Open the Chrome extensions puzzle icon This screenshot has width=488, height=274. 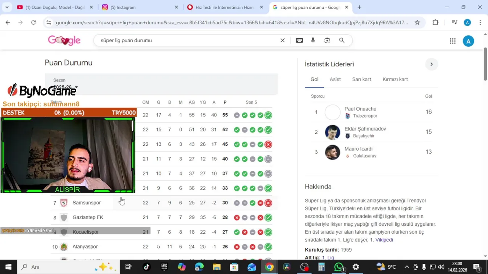(x=435, y=22)
